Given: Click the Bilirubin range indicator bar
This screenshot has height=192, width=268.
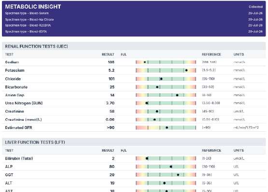Looking at the screenshot, I should click(166, 158).
